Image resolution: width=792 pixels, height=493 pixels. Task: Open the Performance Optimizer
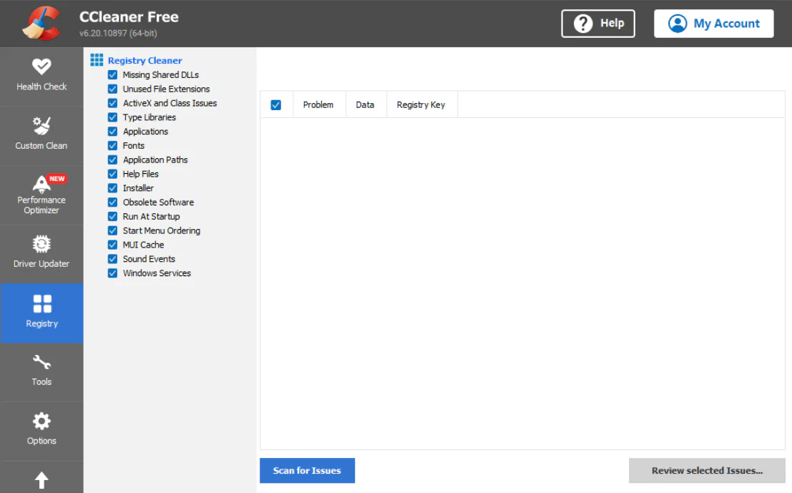click(x=41, y=195)
